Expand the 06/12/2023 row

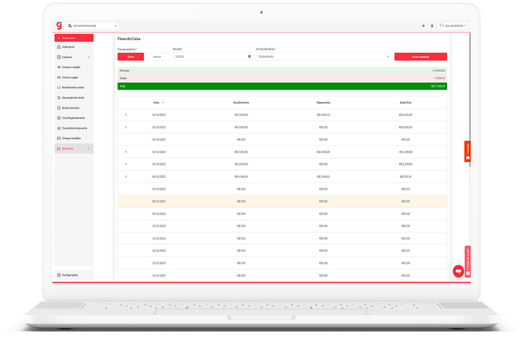126,176
